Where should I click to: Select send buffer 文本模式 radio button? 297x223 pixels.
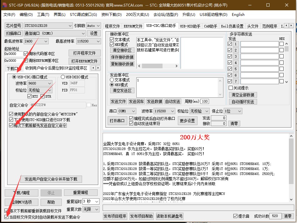(x=112, y=80)
